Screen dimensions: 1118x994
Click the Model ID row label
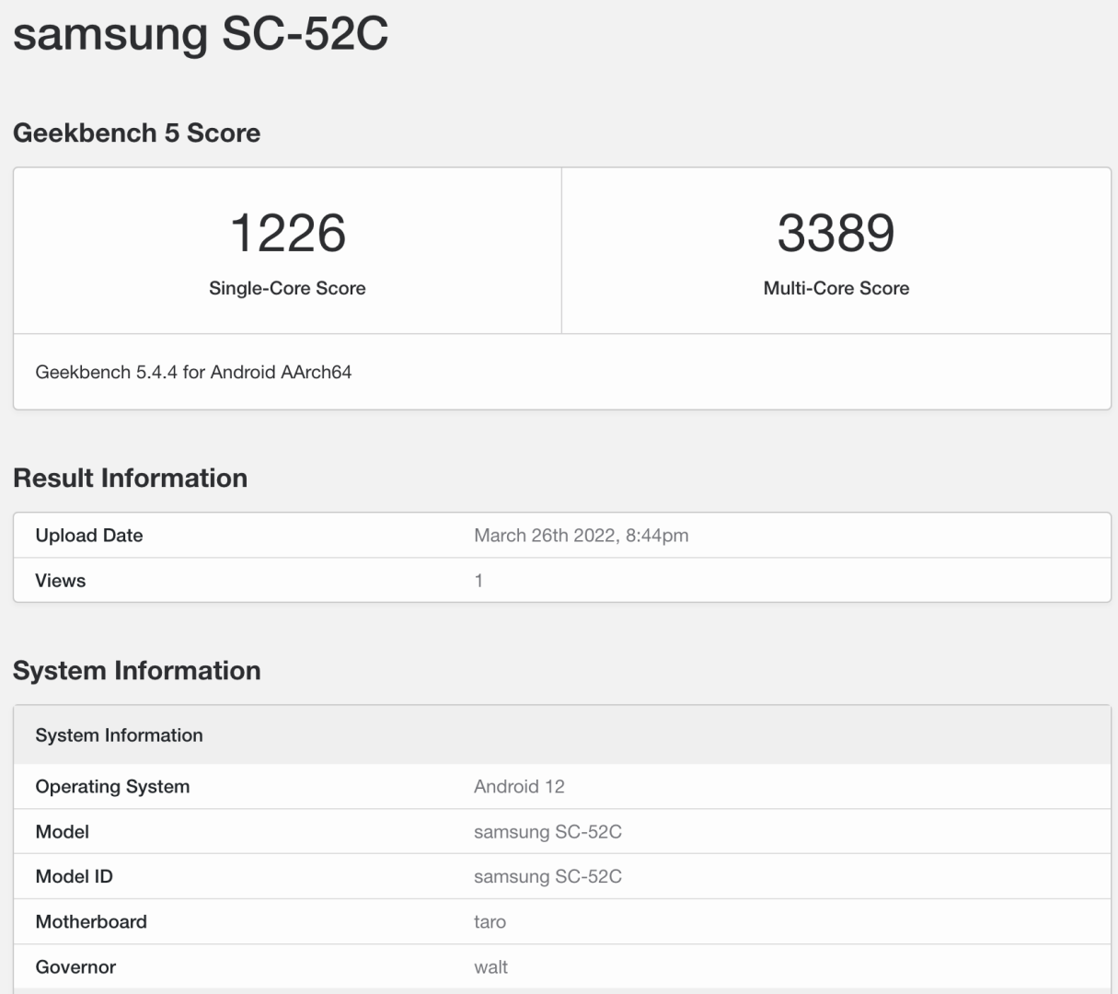[x=74, y=877]
